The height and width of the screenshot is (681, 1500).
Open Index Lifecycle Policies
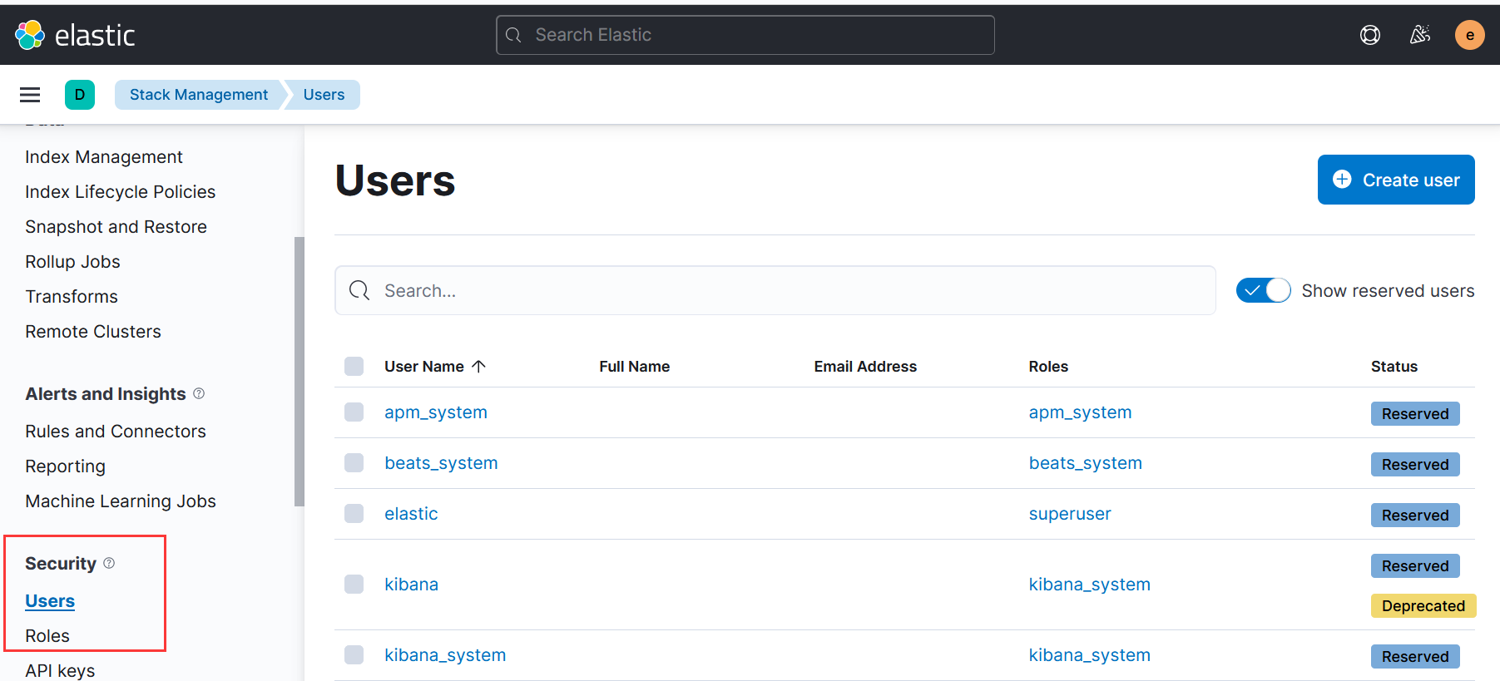click(x=121, y=192)
